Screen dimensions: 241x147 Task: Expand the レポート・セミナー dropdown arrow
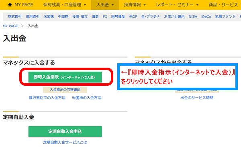coord(197,5)
